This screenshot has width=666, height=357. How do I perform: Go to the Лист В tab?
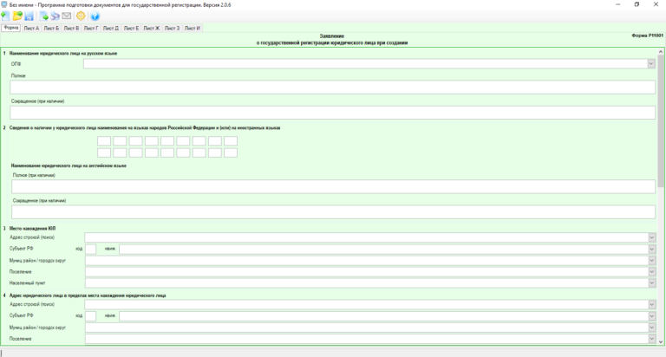(x=71, y=29)
